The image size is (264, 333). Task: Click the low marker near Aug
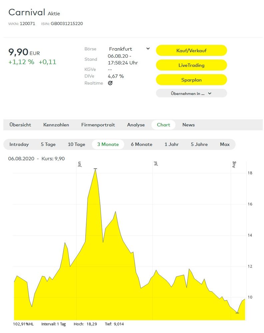click(x=237, y=313)
